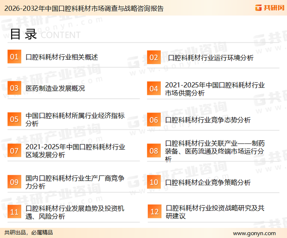
Task: Click the orange 02 chapter badge
Action: tap(154, 57)
